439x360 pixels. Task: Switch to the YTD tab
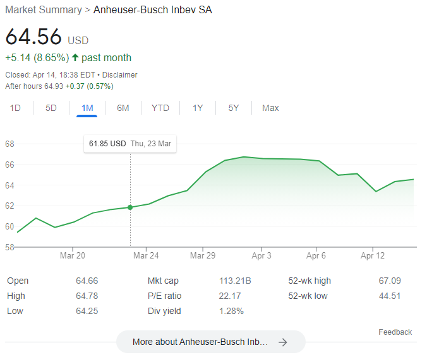pos(160,108)
